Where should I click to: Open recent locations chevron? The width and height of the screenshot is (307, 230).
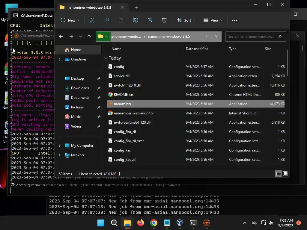pyautogui.click(x=80, y=37)
